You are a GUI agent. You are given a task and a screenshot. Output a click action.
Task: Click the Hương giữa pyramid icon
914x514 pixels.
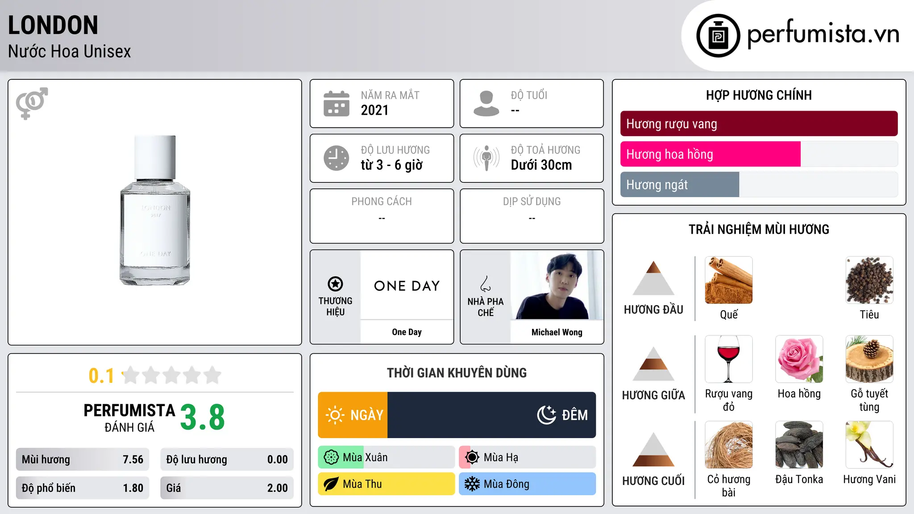(x=653, y=364)
